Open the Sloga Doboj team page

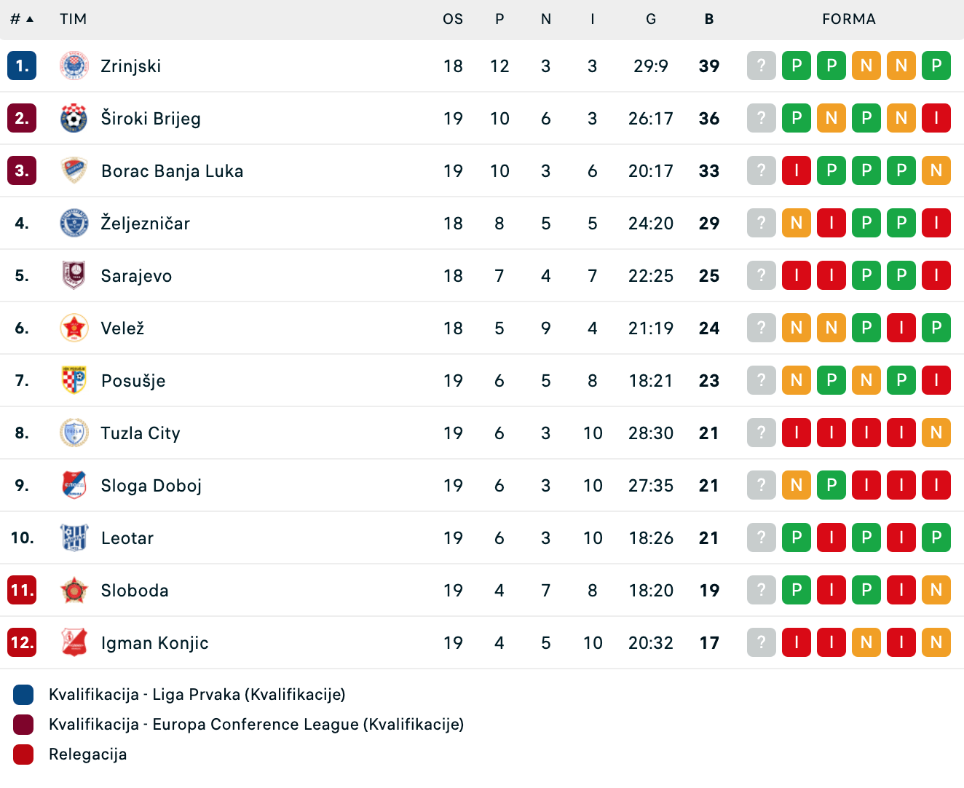[151, 486]
